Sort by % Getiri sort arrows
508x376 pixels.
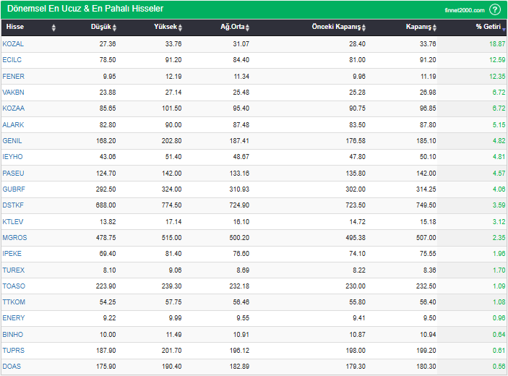(x=504, y=27)
